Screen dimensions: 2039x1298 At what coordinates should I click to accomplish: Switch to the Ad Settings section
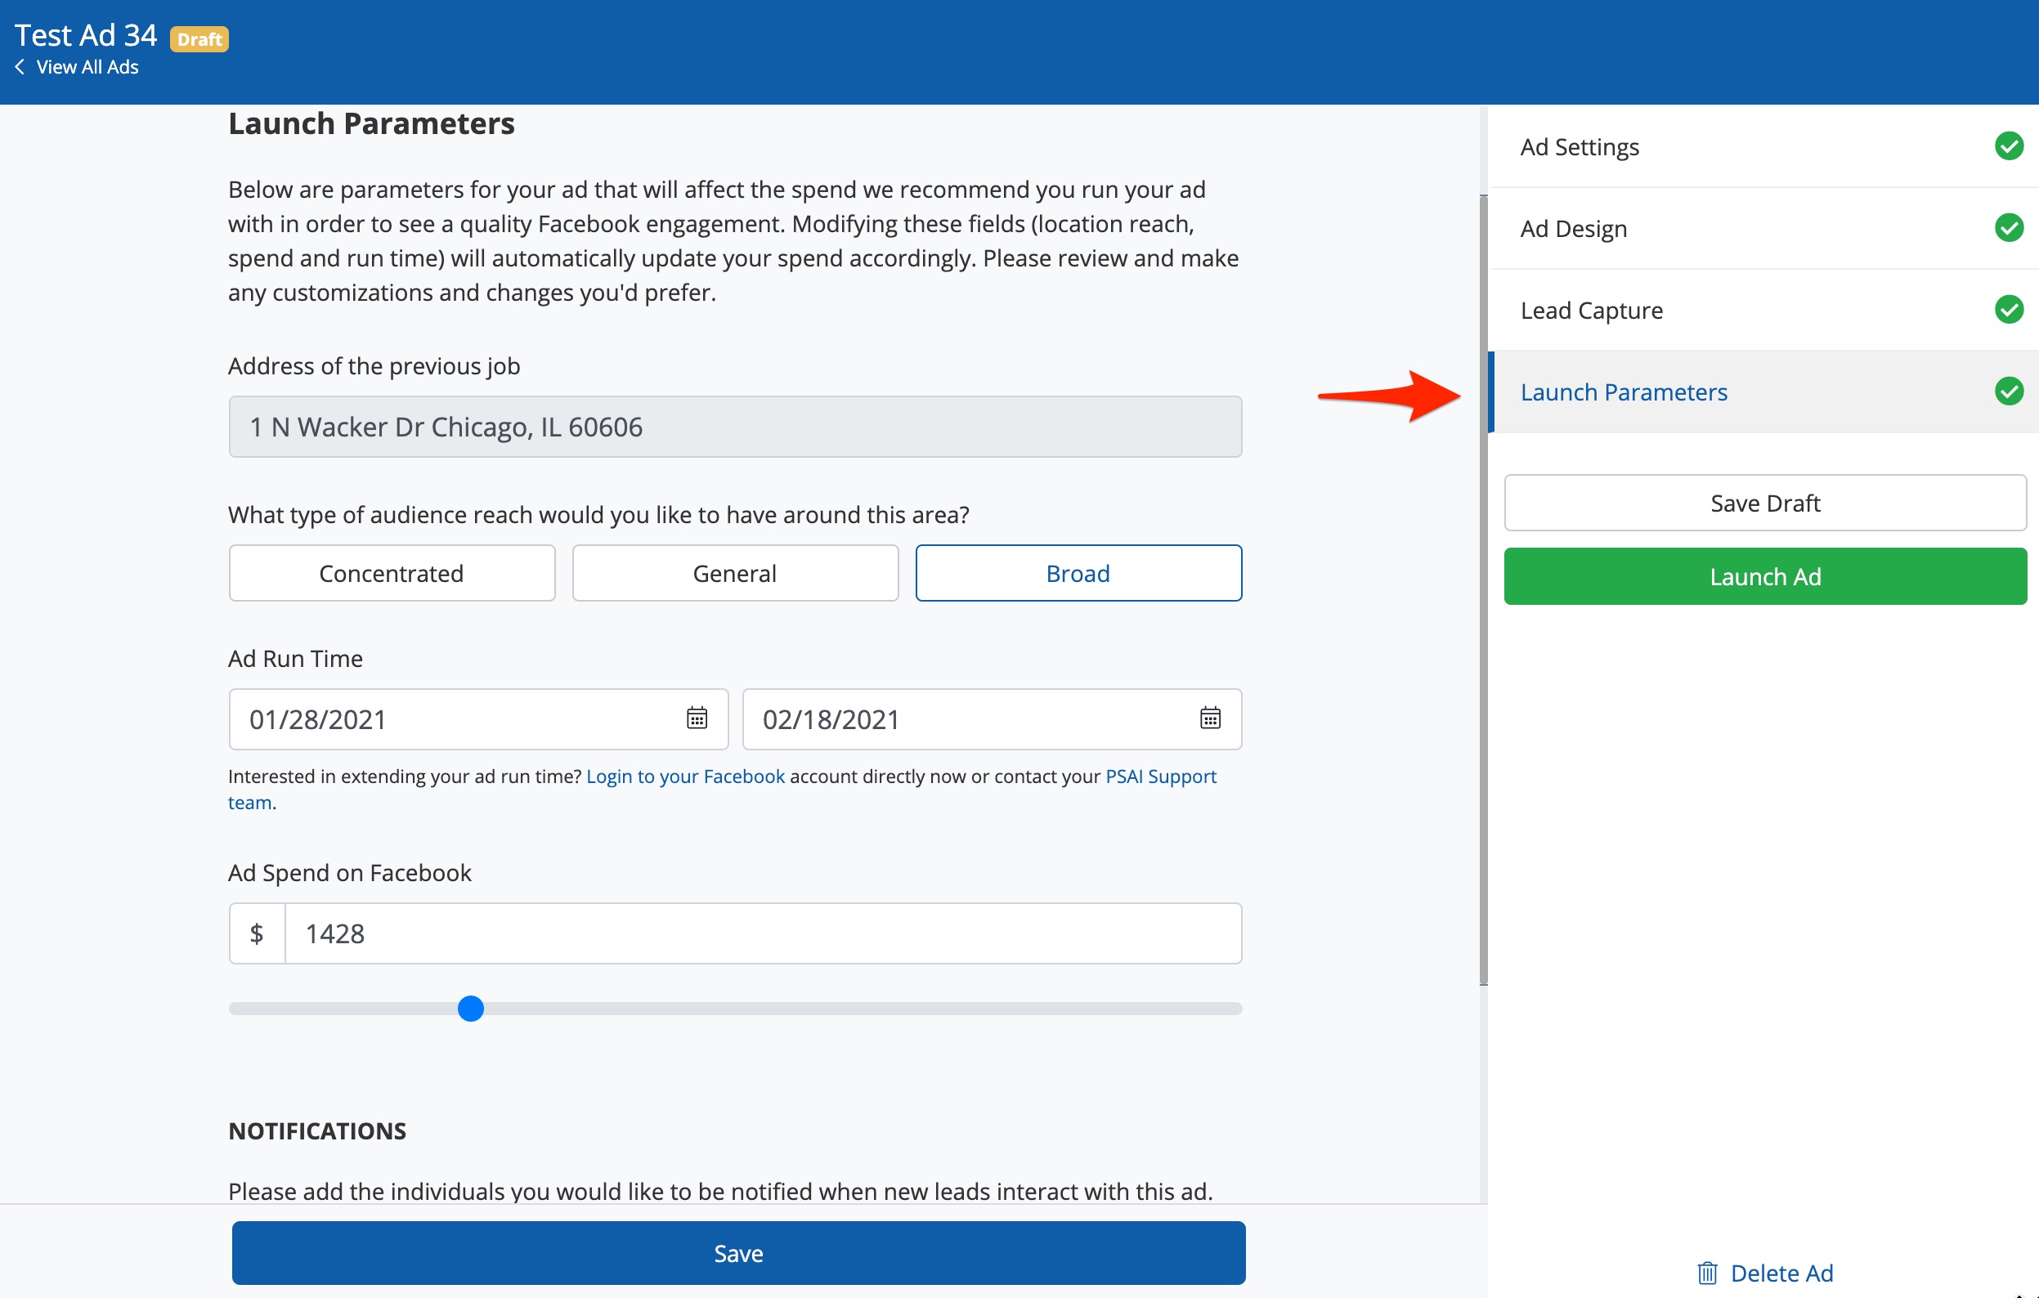point(1579,145)
